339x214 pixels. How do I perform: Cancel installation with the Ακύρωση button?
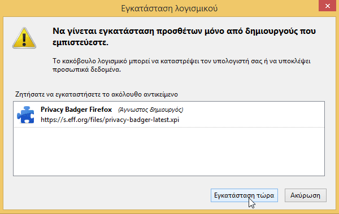pos(305,195)
